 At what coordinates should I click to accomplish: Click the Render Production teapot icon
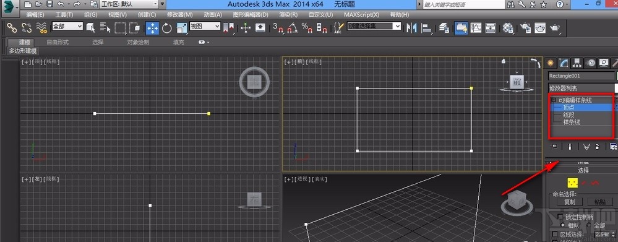coord(555,28)
